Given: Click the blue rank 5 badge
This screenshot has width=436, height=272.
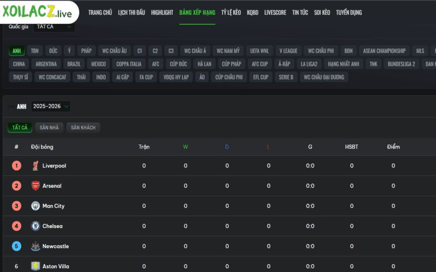Looking at the screenshot, I should [16, 246].
